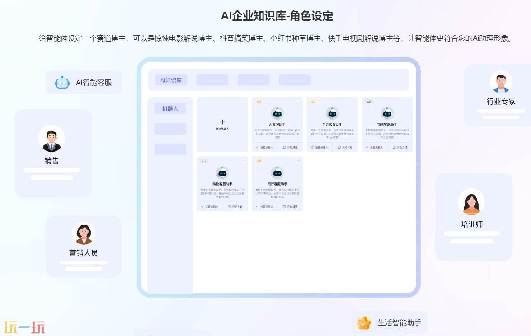Open the more options menu on AI客服助手 card

(x=298, y=100)
